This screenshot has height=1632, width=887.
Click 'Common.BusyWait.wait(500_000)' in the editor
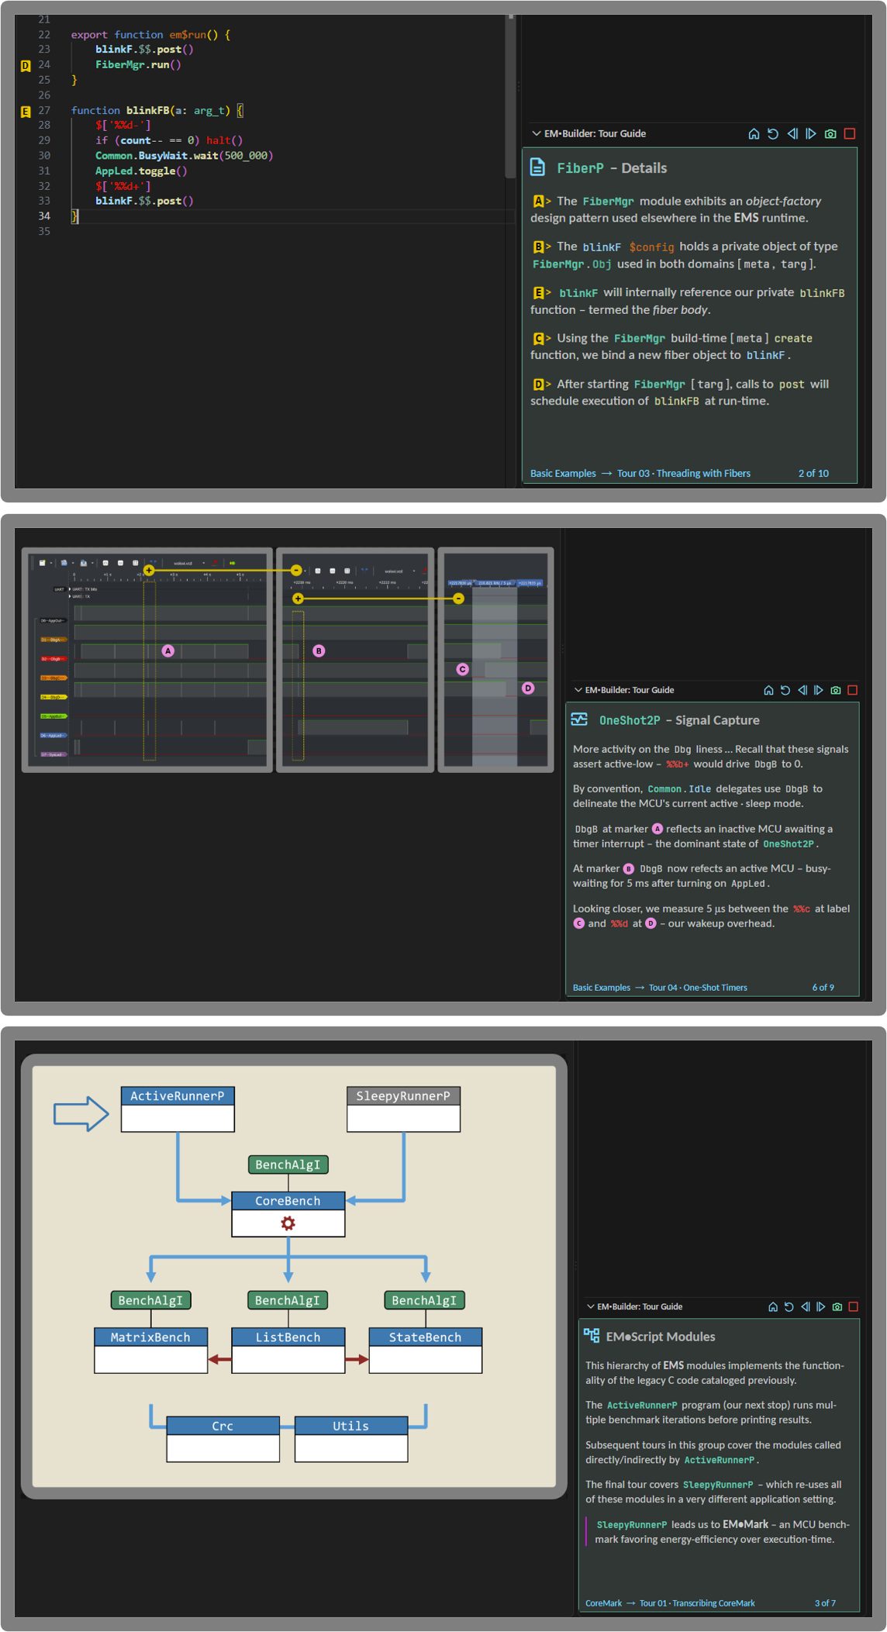coord(185,156)
